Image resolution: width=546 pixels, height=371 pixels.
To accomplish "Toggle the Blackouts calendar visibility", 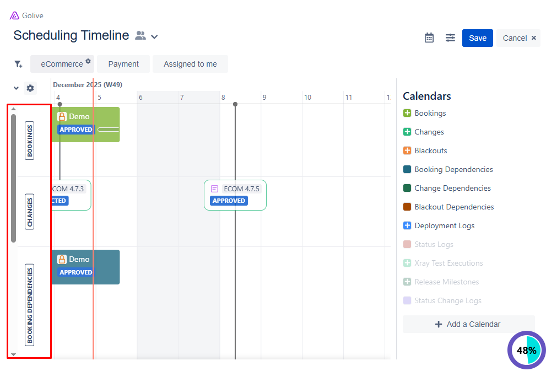I will [407, 151].
